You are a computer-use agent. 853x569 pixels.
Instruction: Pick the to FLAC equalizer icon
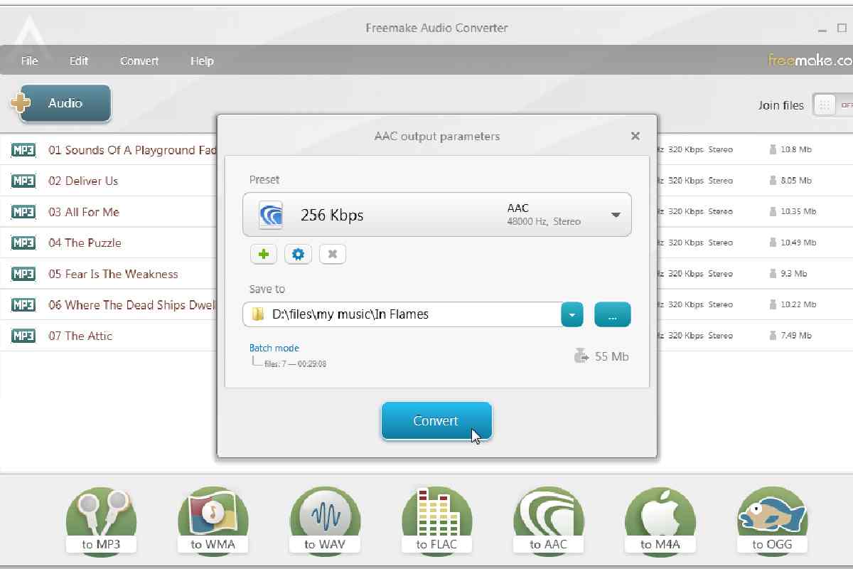437,520
